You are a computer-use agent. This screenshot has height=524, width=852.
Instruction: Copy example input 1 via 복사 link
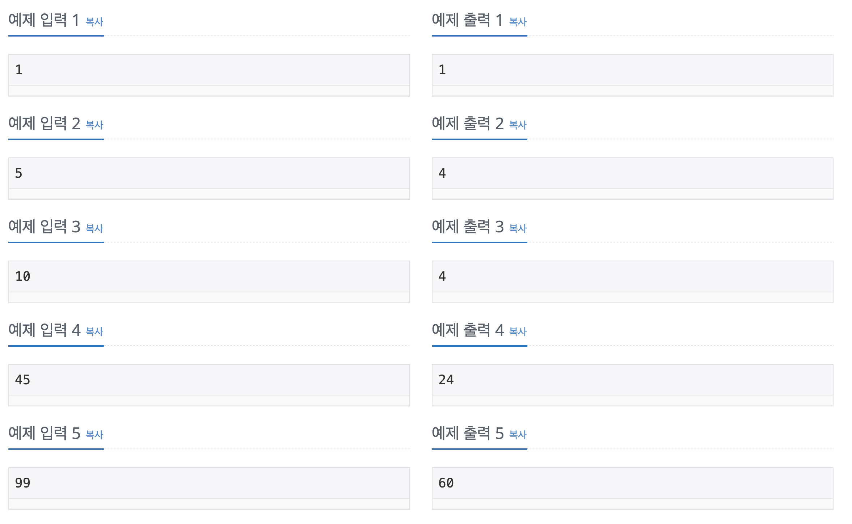[94, 22]
